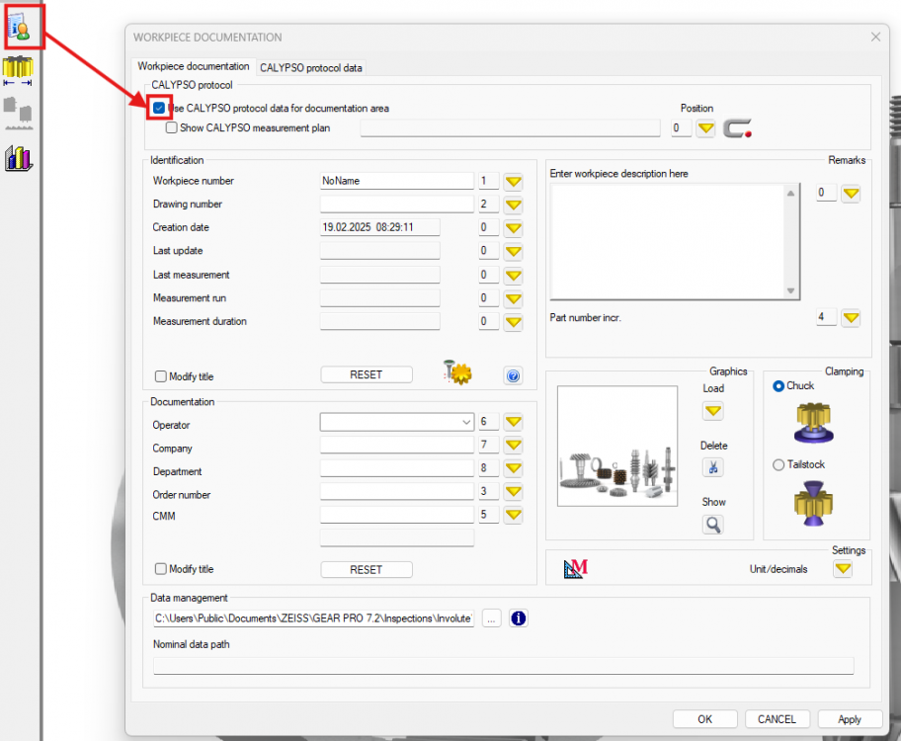Click RESET in the Identification section
Screen dimensions: 901x741
(367, 375)
